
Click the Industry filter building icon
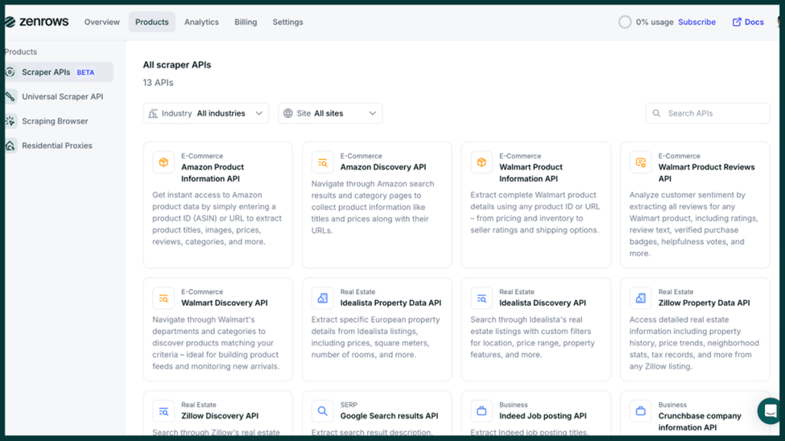click(153, 113)
